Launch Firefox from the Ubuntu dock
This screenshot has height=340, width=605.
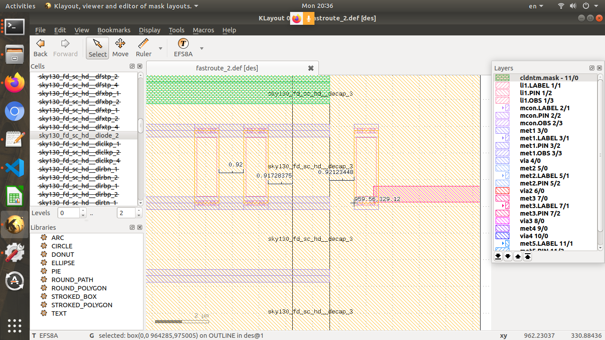point(15,83)
